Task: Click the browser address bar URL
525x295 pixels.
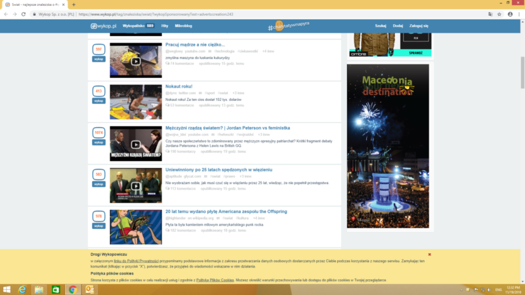Action: click(x=156, y=14)
